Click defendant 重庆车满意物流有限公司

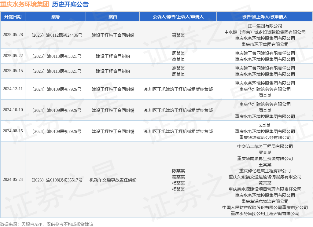265,201
